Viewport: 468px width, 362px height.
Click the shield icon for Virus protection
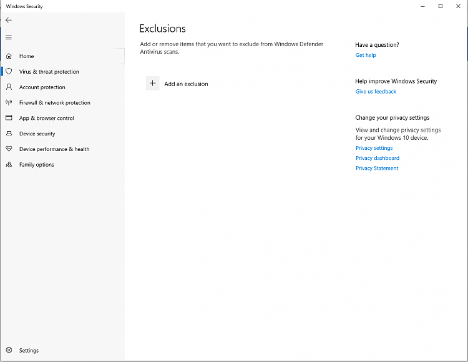pos(9,71)
